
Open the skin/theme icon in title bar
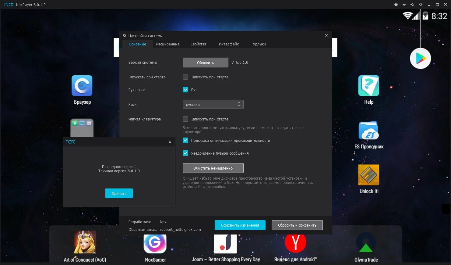pyautogui.click(x=396, y=5)
